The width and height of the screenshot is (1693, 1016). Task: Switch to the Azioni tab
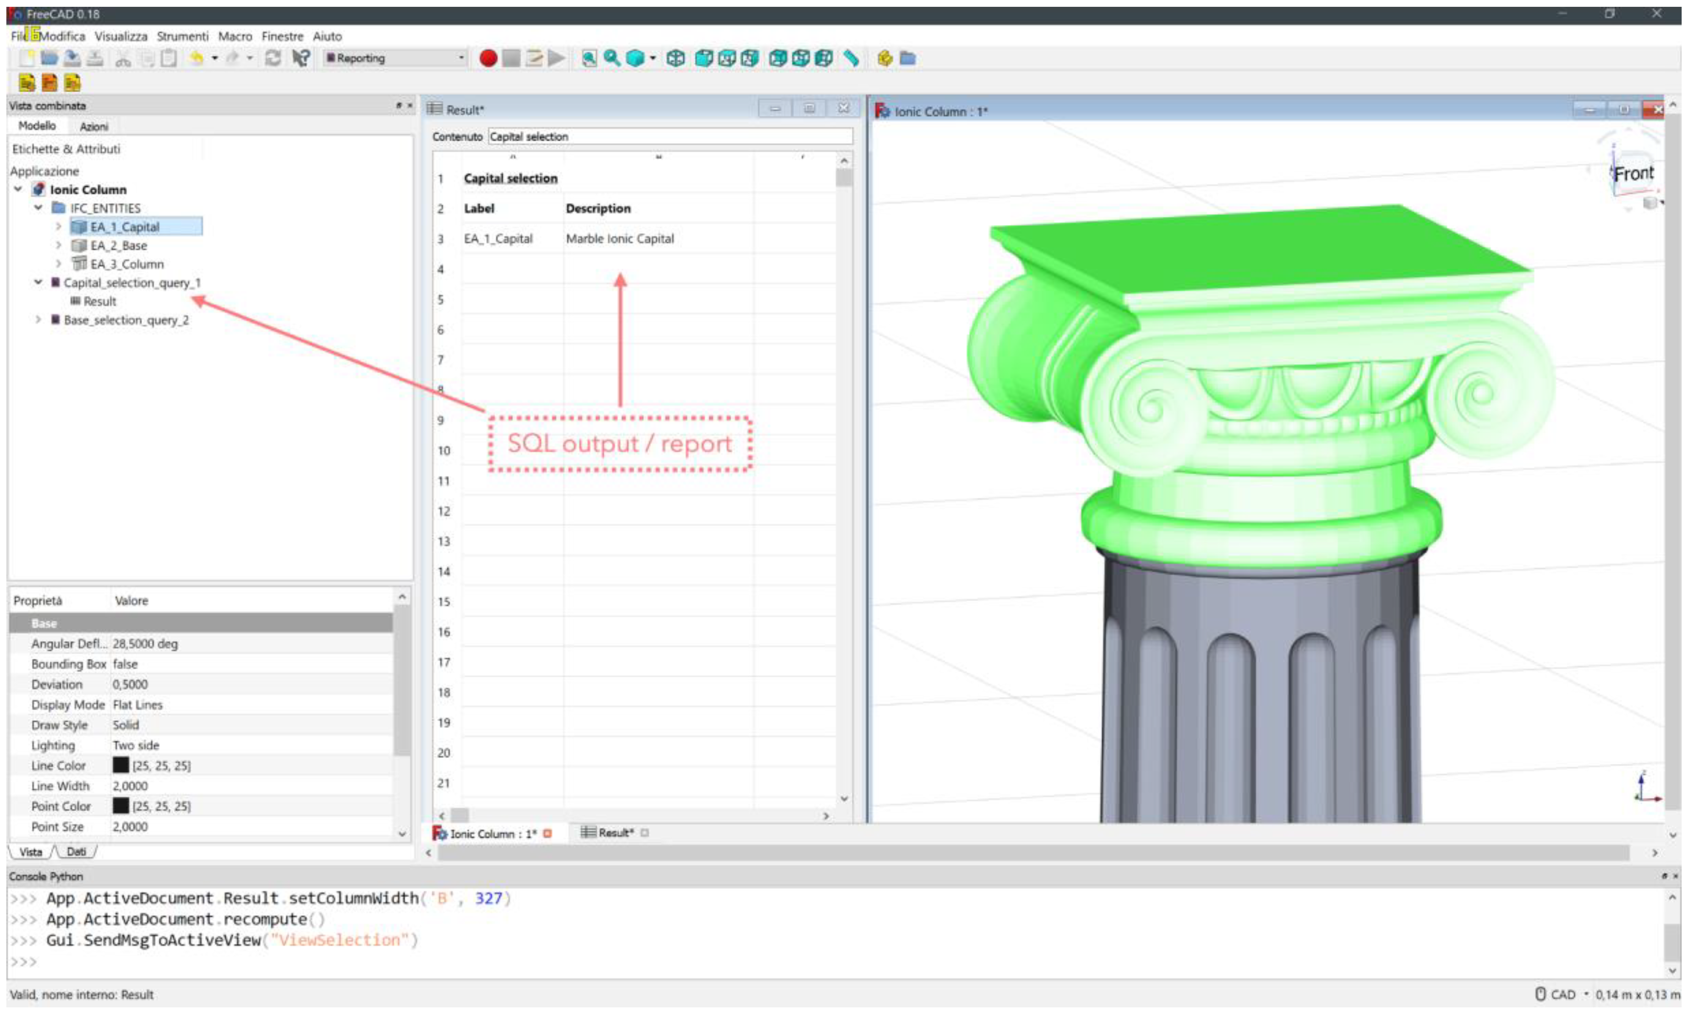click(x=94, y=127)
